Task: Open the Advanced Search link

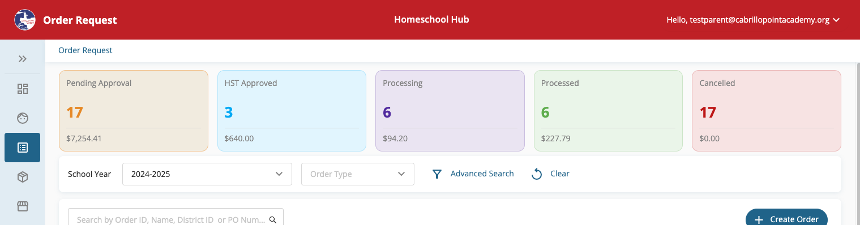Action: tap(482, 174)
